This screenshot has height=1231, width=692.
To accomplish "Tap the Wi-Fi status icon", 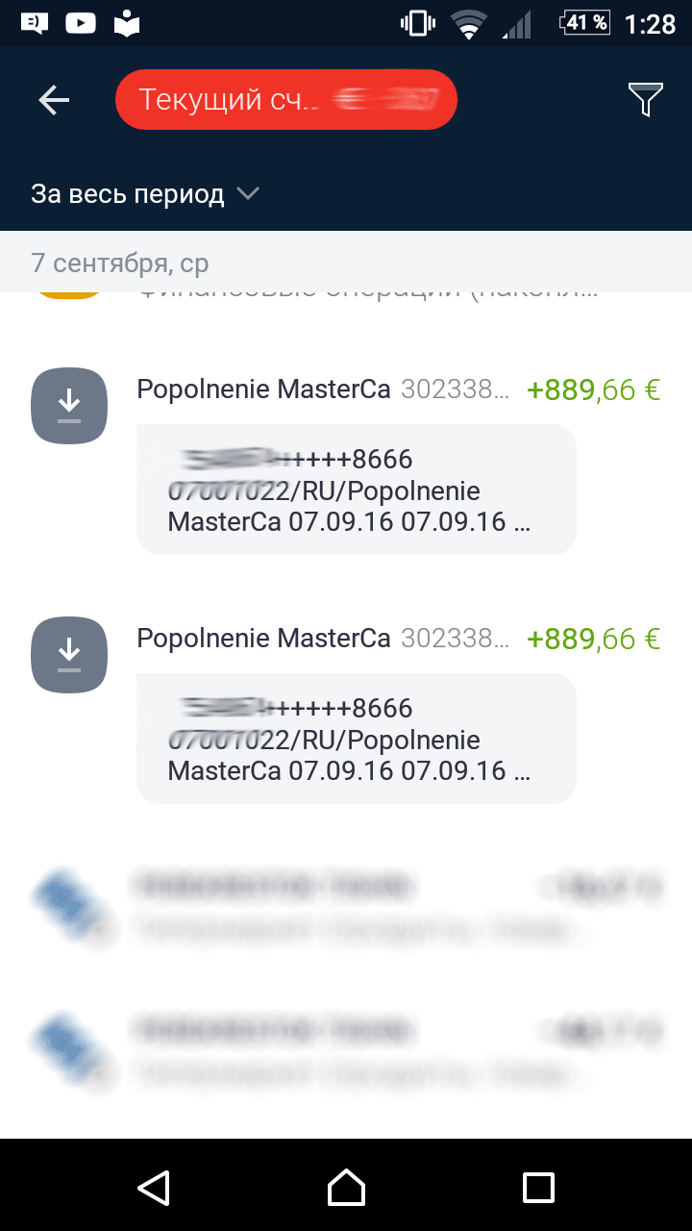I will tap(469, 24).
